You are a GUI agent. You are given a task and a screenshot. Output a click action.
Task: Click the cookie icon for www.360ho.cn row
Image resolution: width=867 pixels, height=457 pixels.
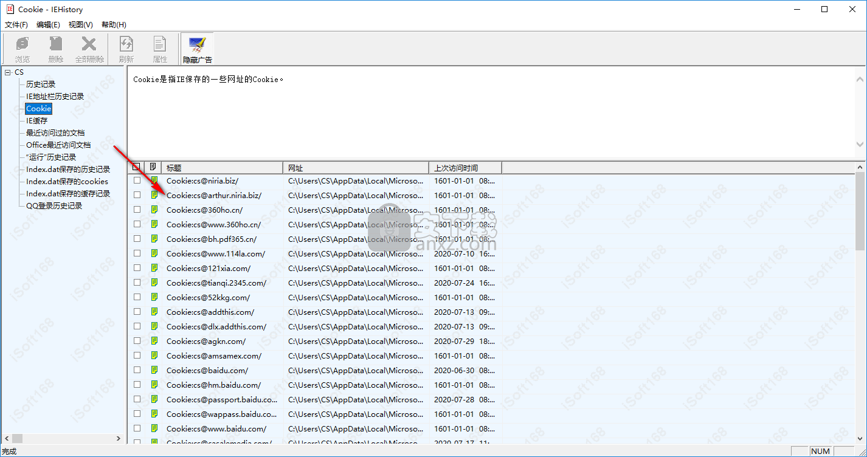click(x=154, y=224)
